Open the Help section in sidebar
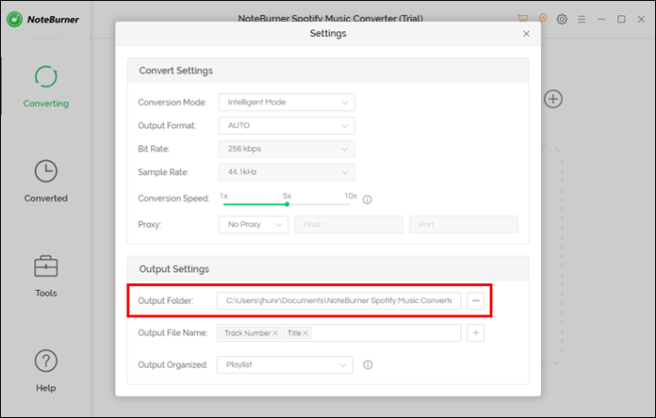 click(46, 371)
